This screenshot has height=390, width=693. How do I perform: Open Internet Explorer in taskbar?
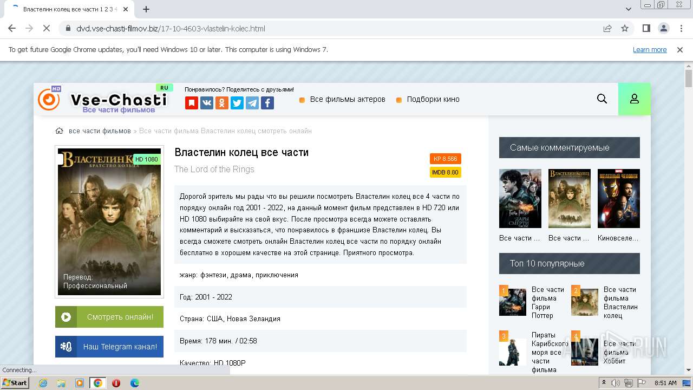pyautogui.click(x=43, y=383)
